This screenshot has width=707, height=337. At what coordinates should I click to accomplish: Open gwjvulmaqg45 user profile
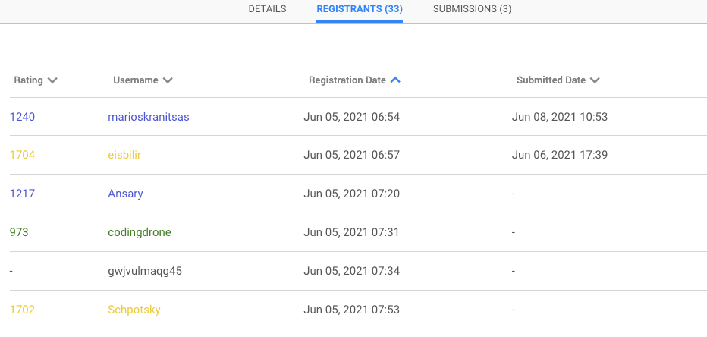(x=146, y=270)
